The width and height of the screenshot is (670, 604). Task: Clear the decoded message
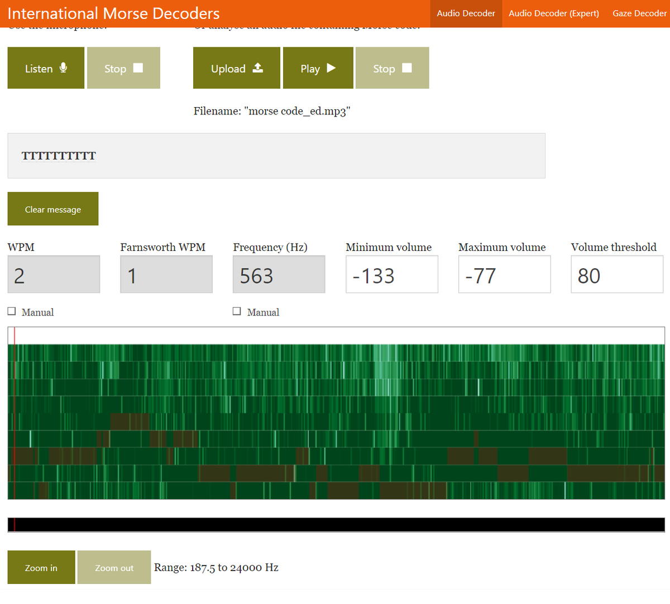[x=53, y=209]
